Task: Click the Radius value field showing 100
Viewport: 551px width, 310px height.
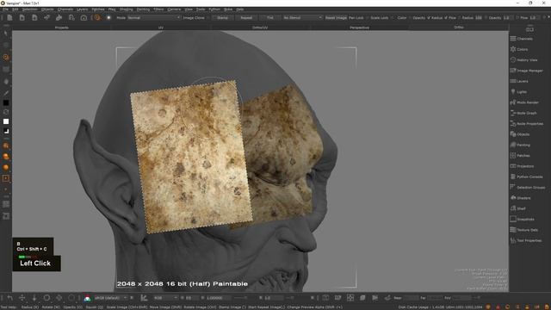Action: click(x=479, y=17)
